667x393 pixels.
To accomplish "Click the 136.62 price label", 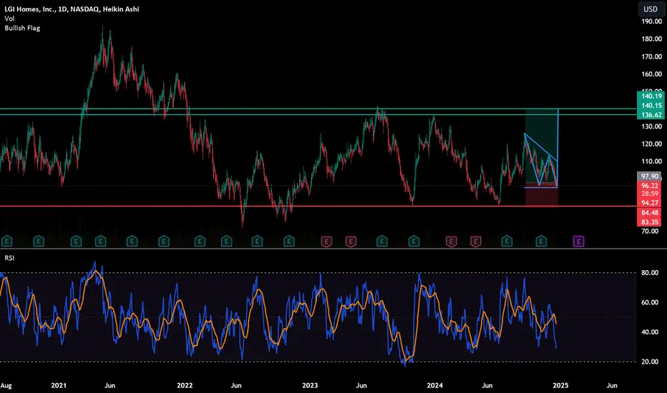I will coord(651,115).
